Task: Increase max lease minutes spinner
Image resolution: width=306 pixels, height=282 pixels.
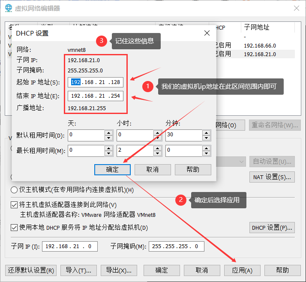Action: click(x=206, y=148)
